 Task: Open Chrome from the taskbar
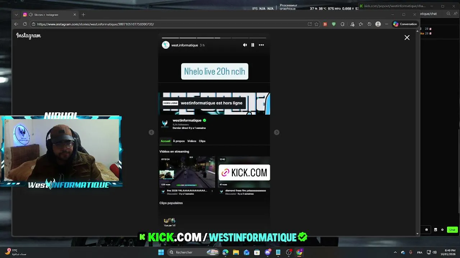point(299,252)
